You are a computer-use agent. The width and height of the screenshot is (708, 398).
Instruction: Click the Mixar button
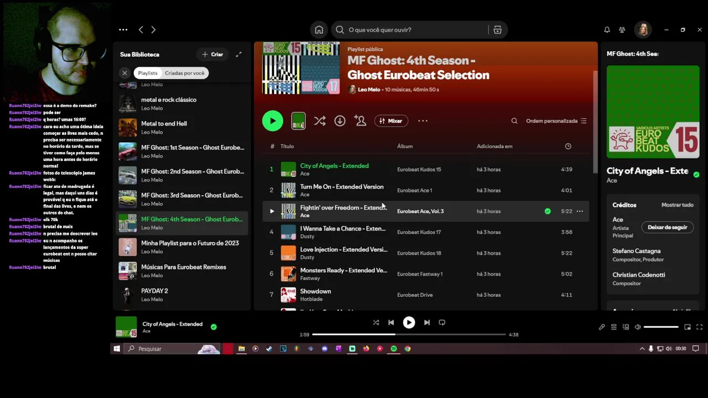(x=391, y=121)
